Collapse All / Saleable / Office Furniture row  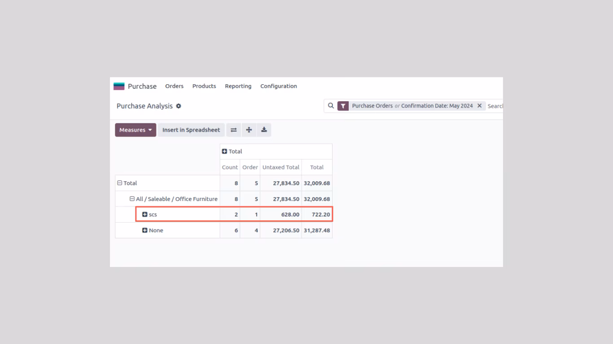coord(174,199)
